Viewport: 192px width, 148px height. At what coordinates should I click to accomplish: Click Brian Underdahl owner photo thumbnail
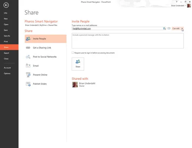coord(75,85)
